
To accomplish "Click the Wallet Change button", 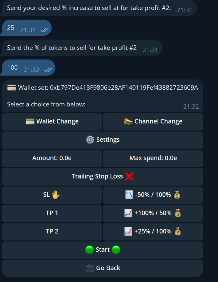I will tap(52, 122).
